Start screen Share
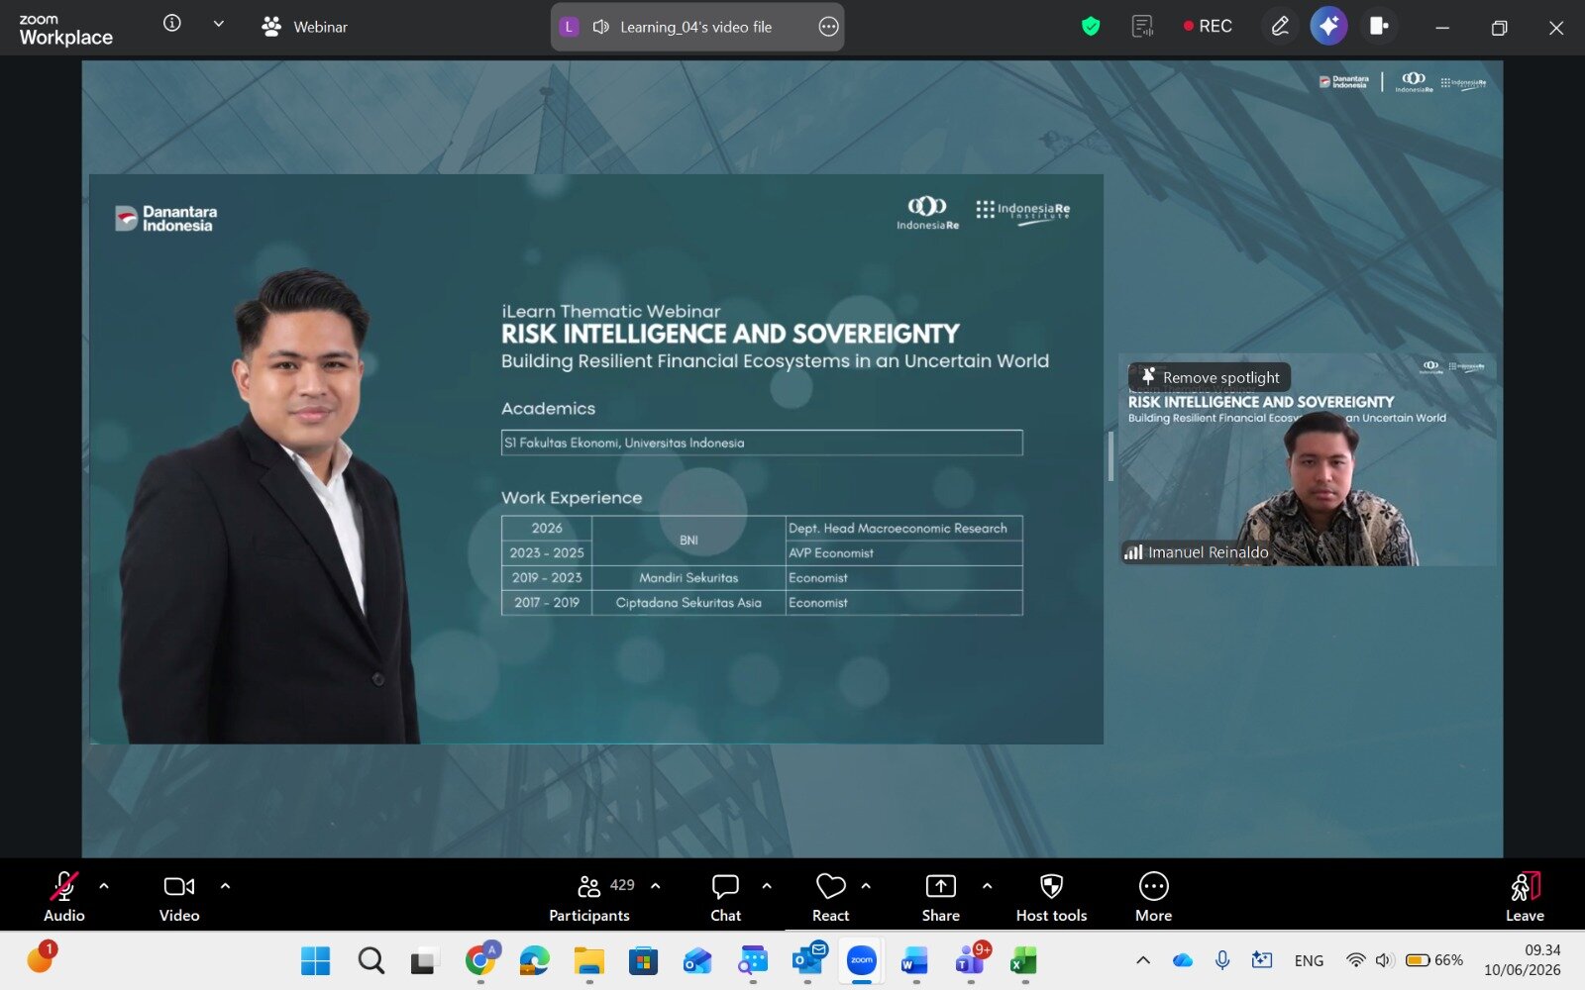This screenshot has height=990, width=1585. tap(941, 897)
